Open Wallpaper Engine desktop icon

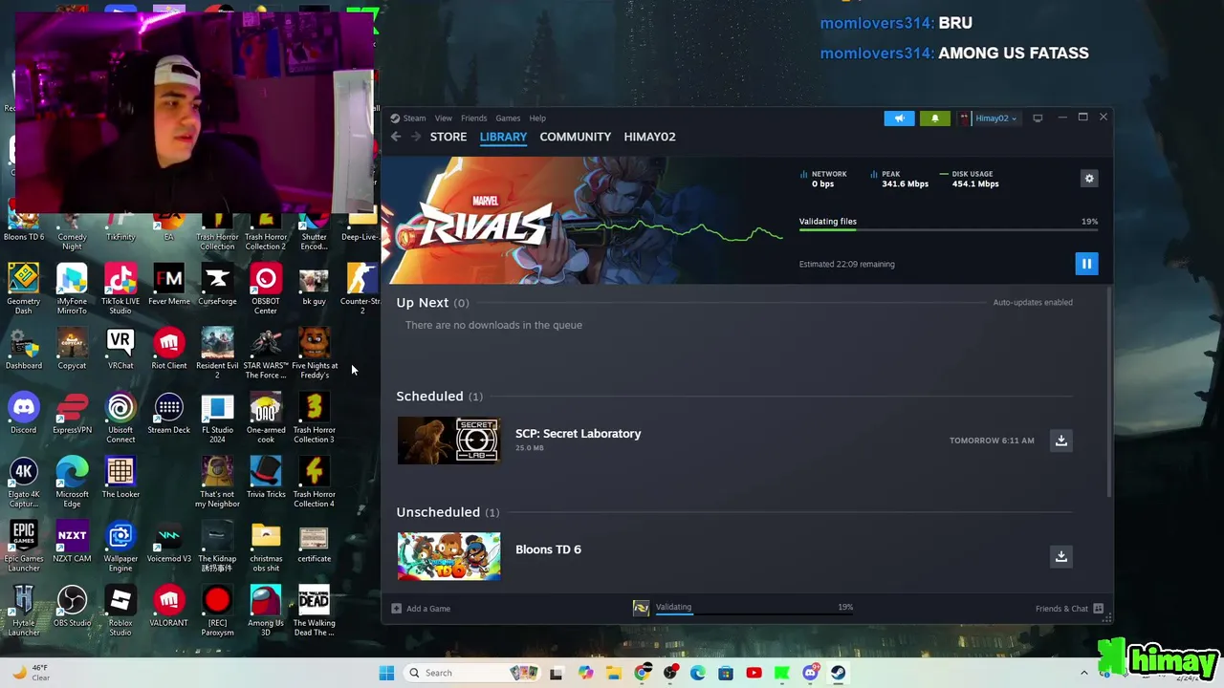[120, 547]
